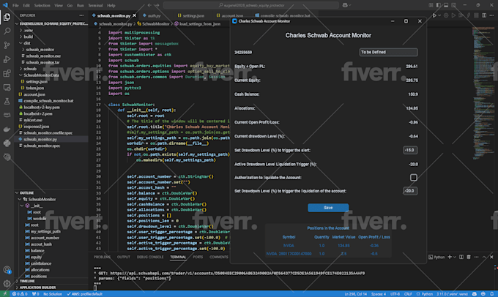Open the Extensions view
Screen dimensions: 498x297
[x=7, y=73]
